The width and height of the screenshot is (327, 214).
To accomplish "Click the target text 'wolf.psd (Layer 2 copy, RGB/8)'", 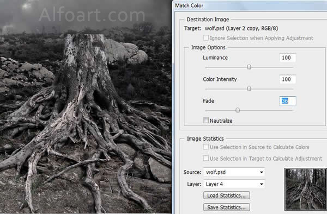I will coord(241,28).
